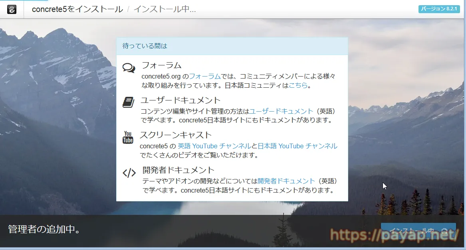Open the 日本語 YouTube チャンネル link
Screen dimensions: 466x250
click(x=297, y=146)
